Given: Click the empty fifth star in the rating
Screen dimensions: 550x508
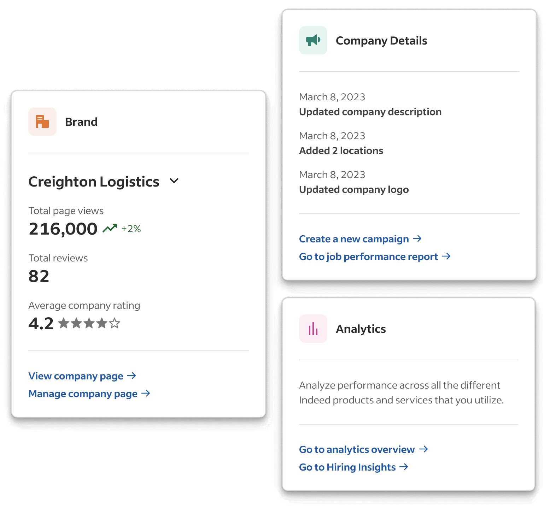Looking at the screenshot, I should 115,323.
